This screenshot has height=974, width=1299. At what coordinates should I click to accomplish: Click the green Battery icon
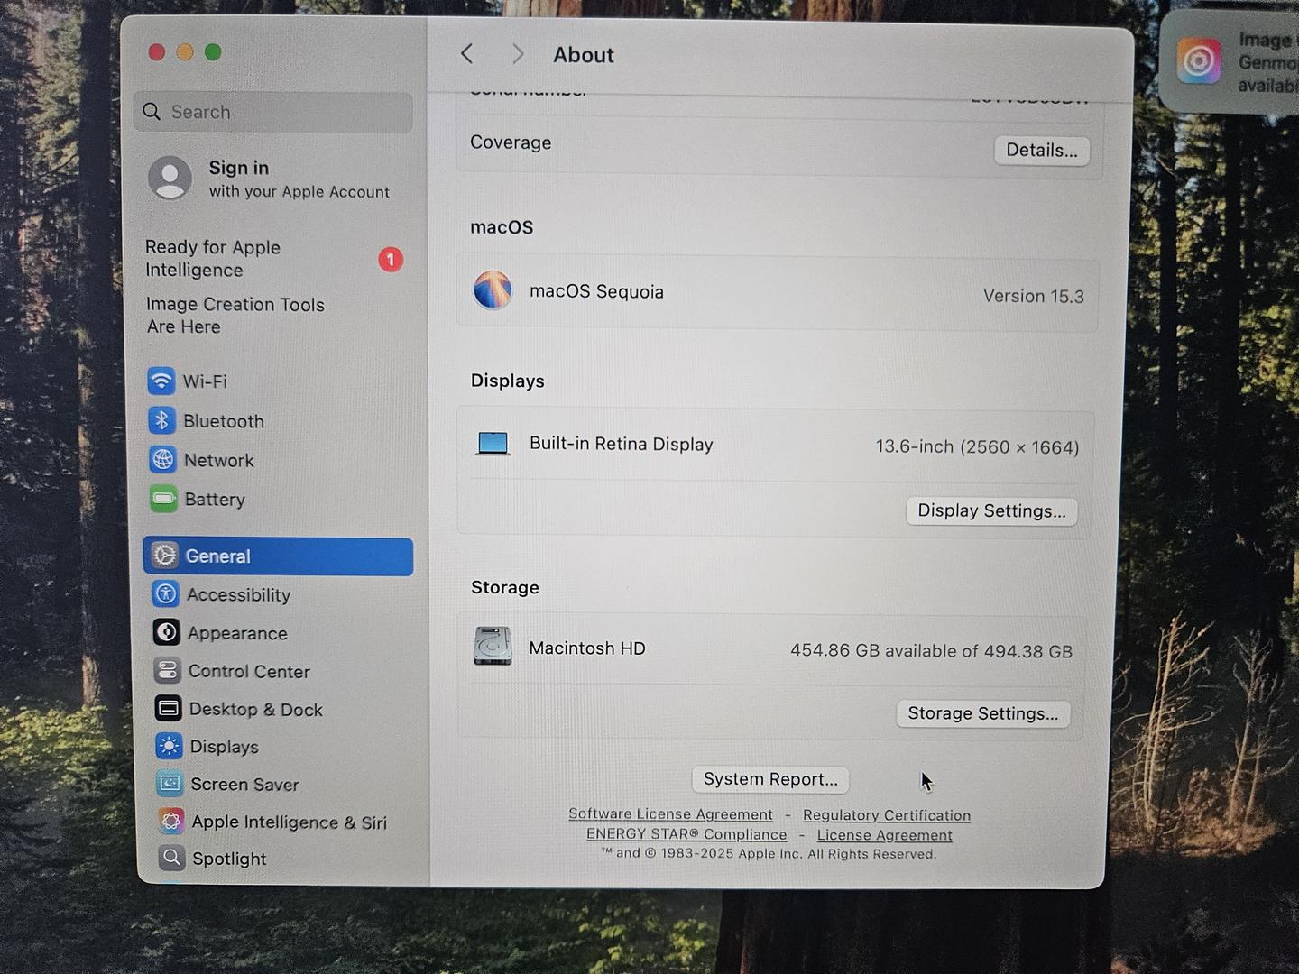pos(163,499)
